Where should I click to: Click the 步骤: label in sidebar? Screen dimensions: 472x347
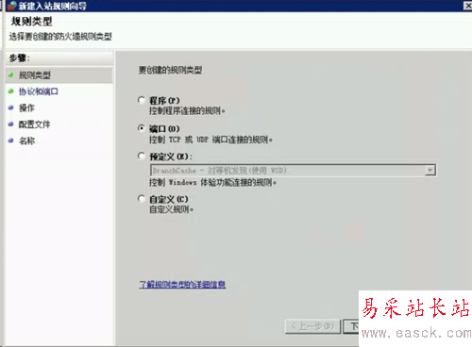(20, 58)
